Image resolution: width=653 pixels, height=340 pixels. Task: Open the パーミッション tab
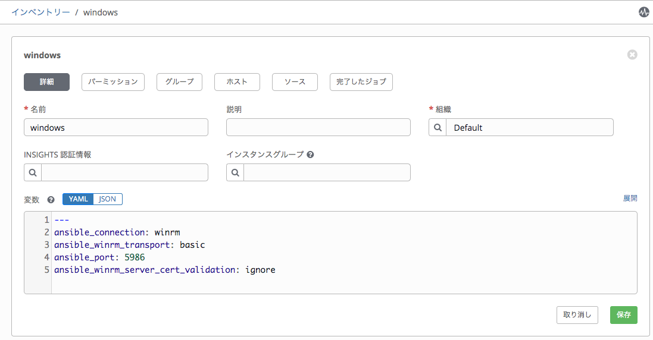tap(113, 82)
